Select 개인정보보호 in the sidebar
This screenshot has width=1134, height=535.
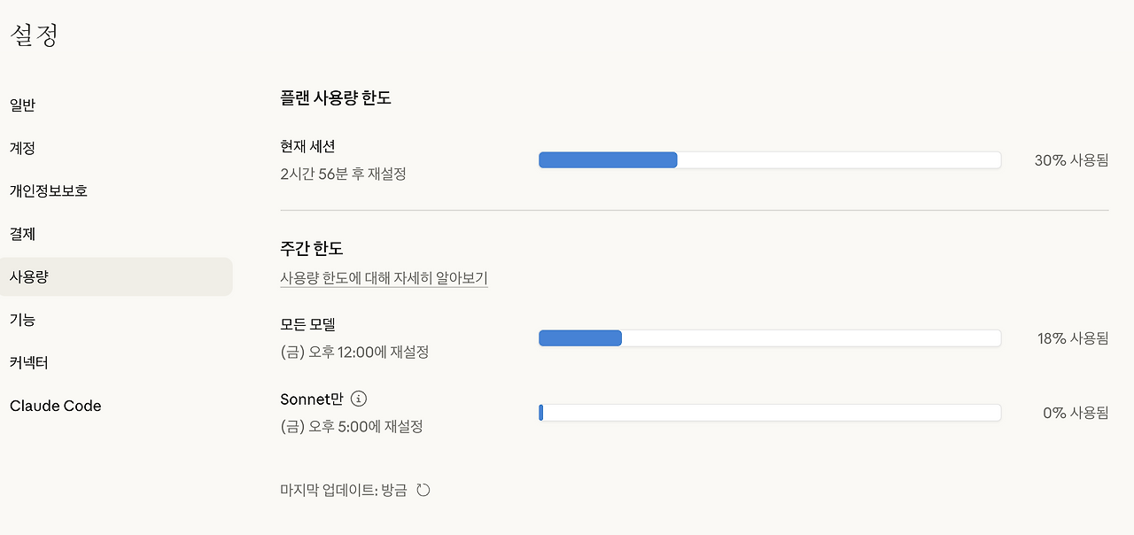(49, 190)
